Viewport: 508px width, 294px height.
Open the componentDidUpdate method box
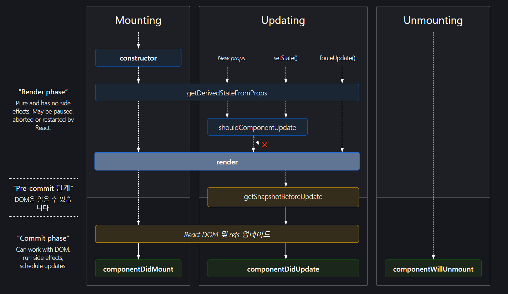click(x=283, y=269)
